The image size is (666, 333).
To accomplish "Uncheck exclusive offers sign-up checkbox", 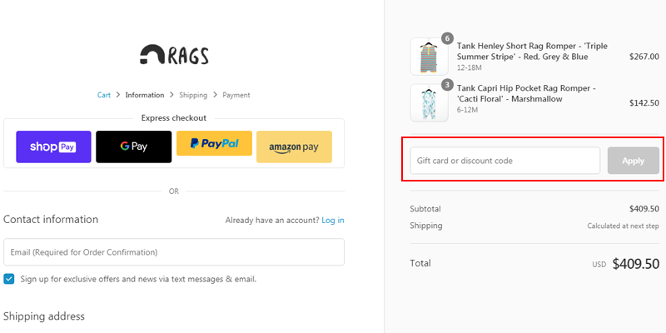I will coord(9,279).
